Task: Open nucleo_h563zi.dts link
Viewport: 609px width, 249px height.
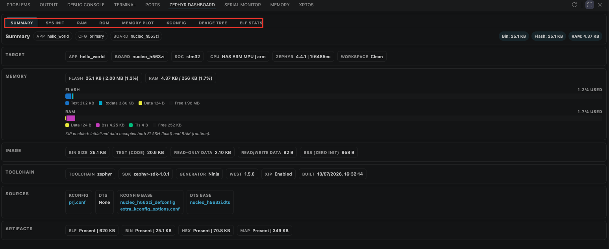Action: 210,202
